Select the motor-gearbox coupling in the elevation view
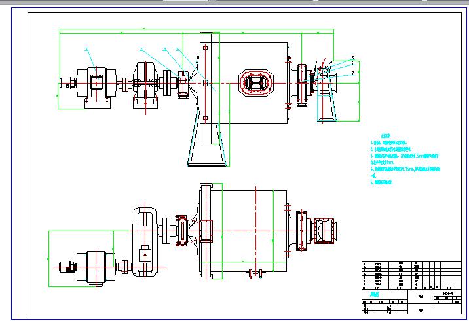469x321 pixels. point(124,84)
